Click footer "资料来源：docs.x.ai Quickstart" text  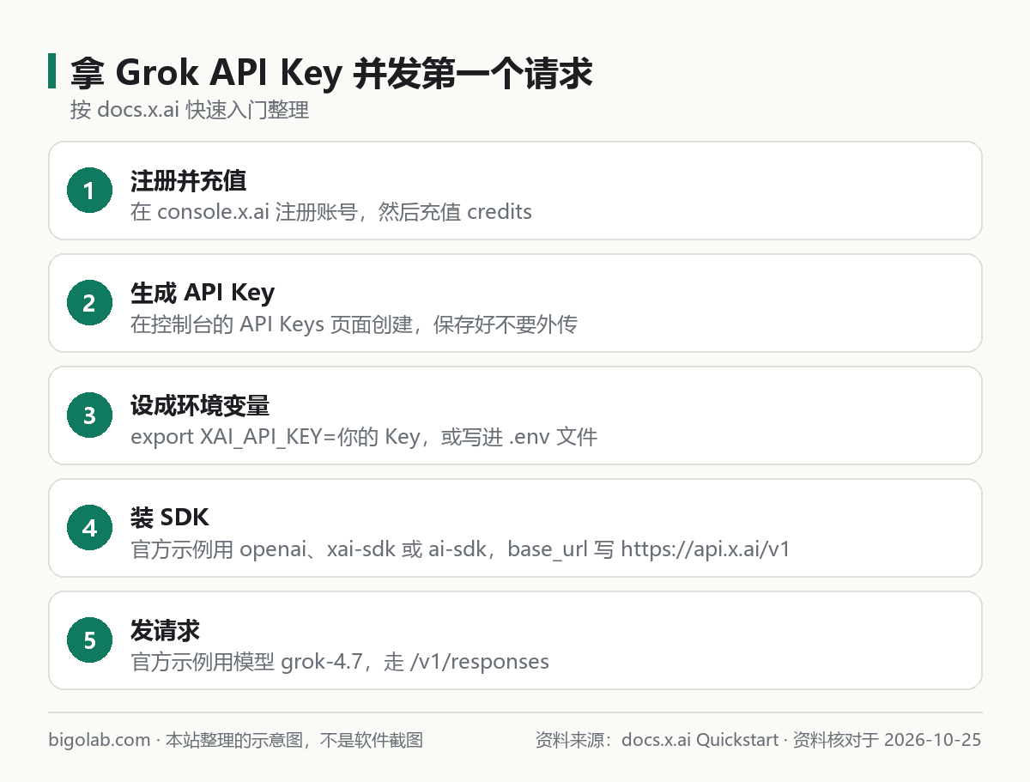(759, 740)
